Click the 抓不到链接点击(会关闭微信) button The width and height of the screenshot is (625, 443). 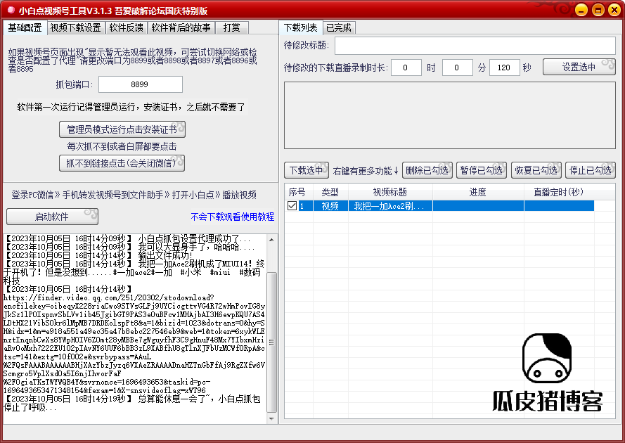coord(122,163)
